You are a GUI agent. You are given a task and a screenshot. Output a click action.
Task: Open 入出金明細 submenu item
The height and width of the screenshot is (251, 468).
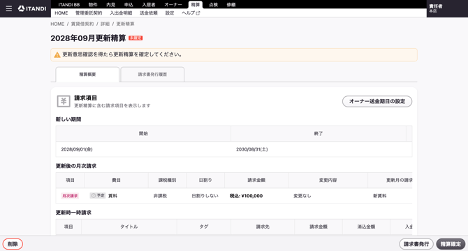point(121,13)
